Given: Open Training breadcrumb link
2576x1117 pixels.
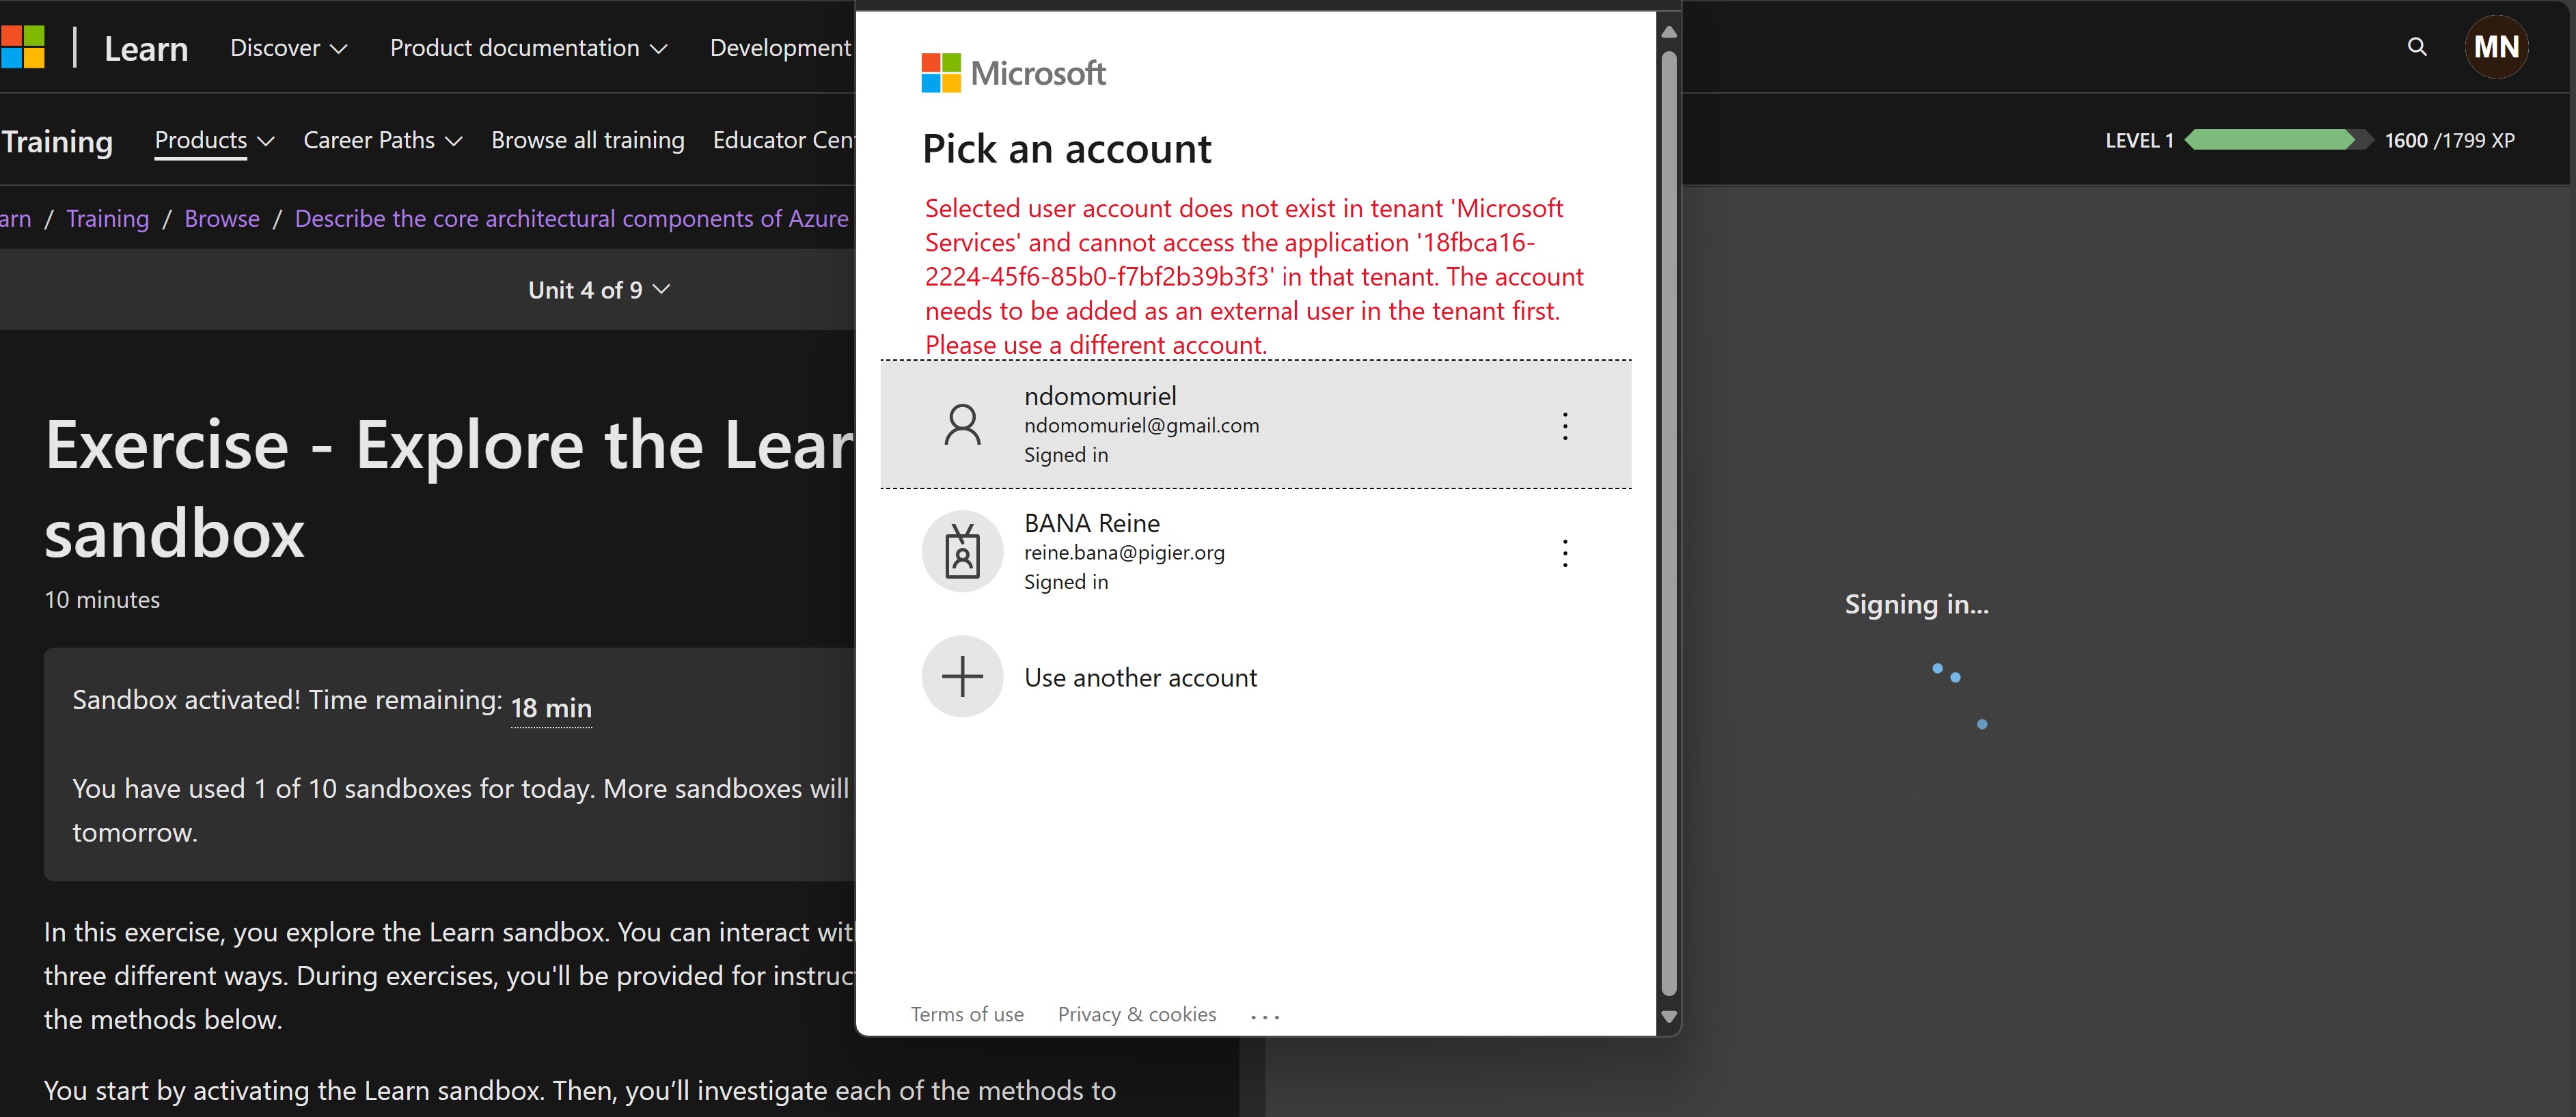Looking at the screenshot, I should click(108, 219).
